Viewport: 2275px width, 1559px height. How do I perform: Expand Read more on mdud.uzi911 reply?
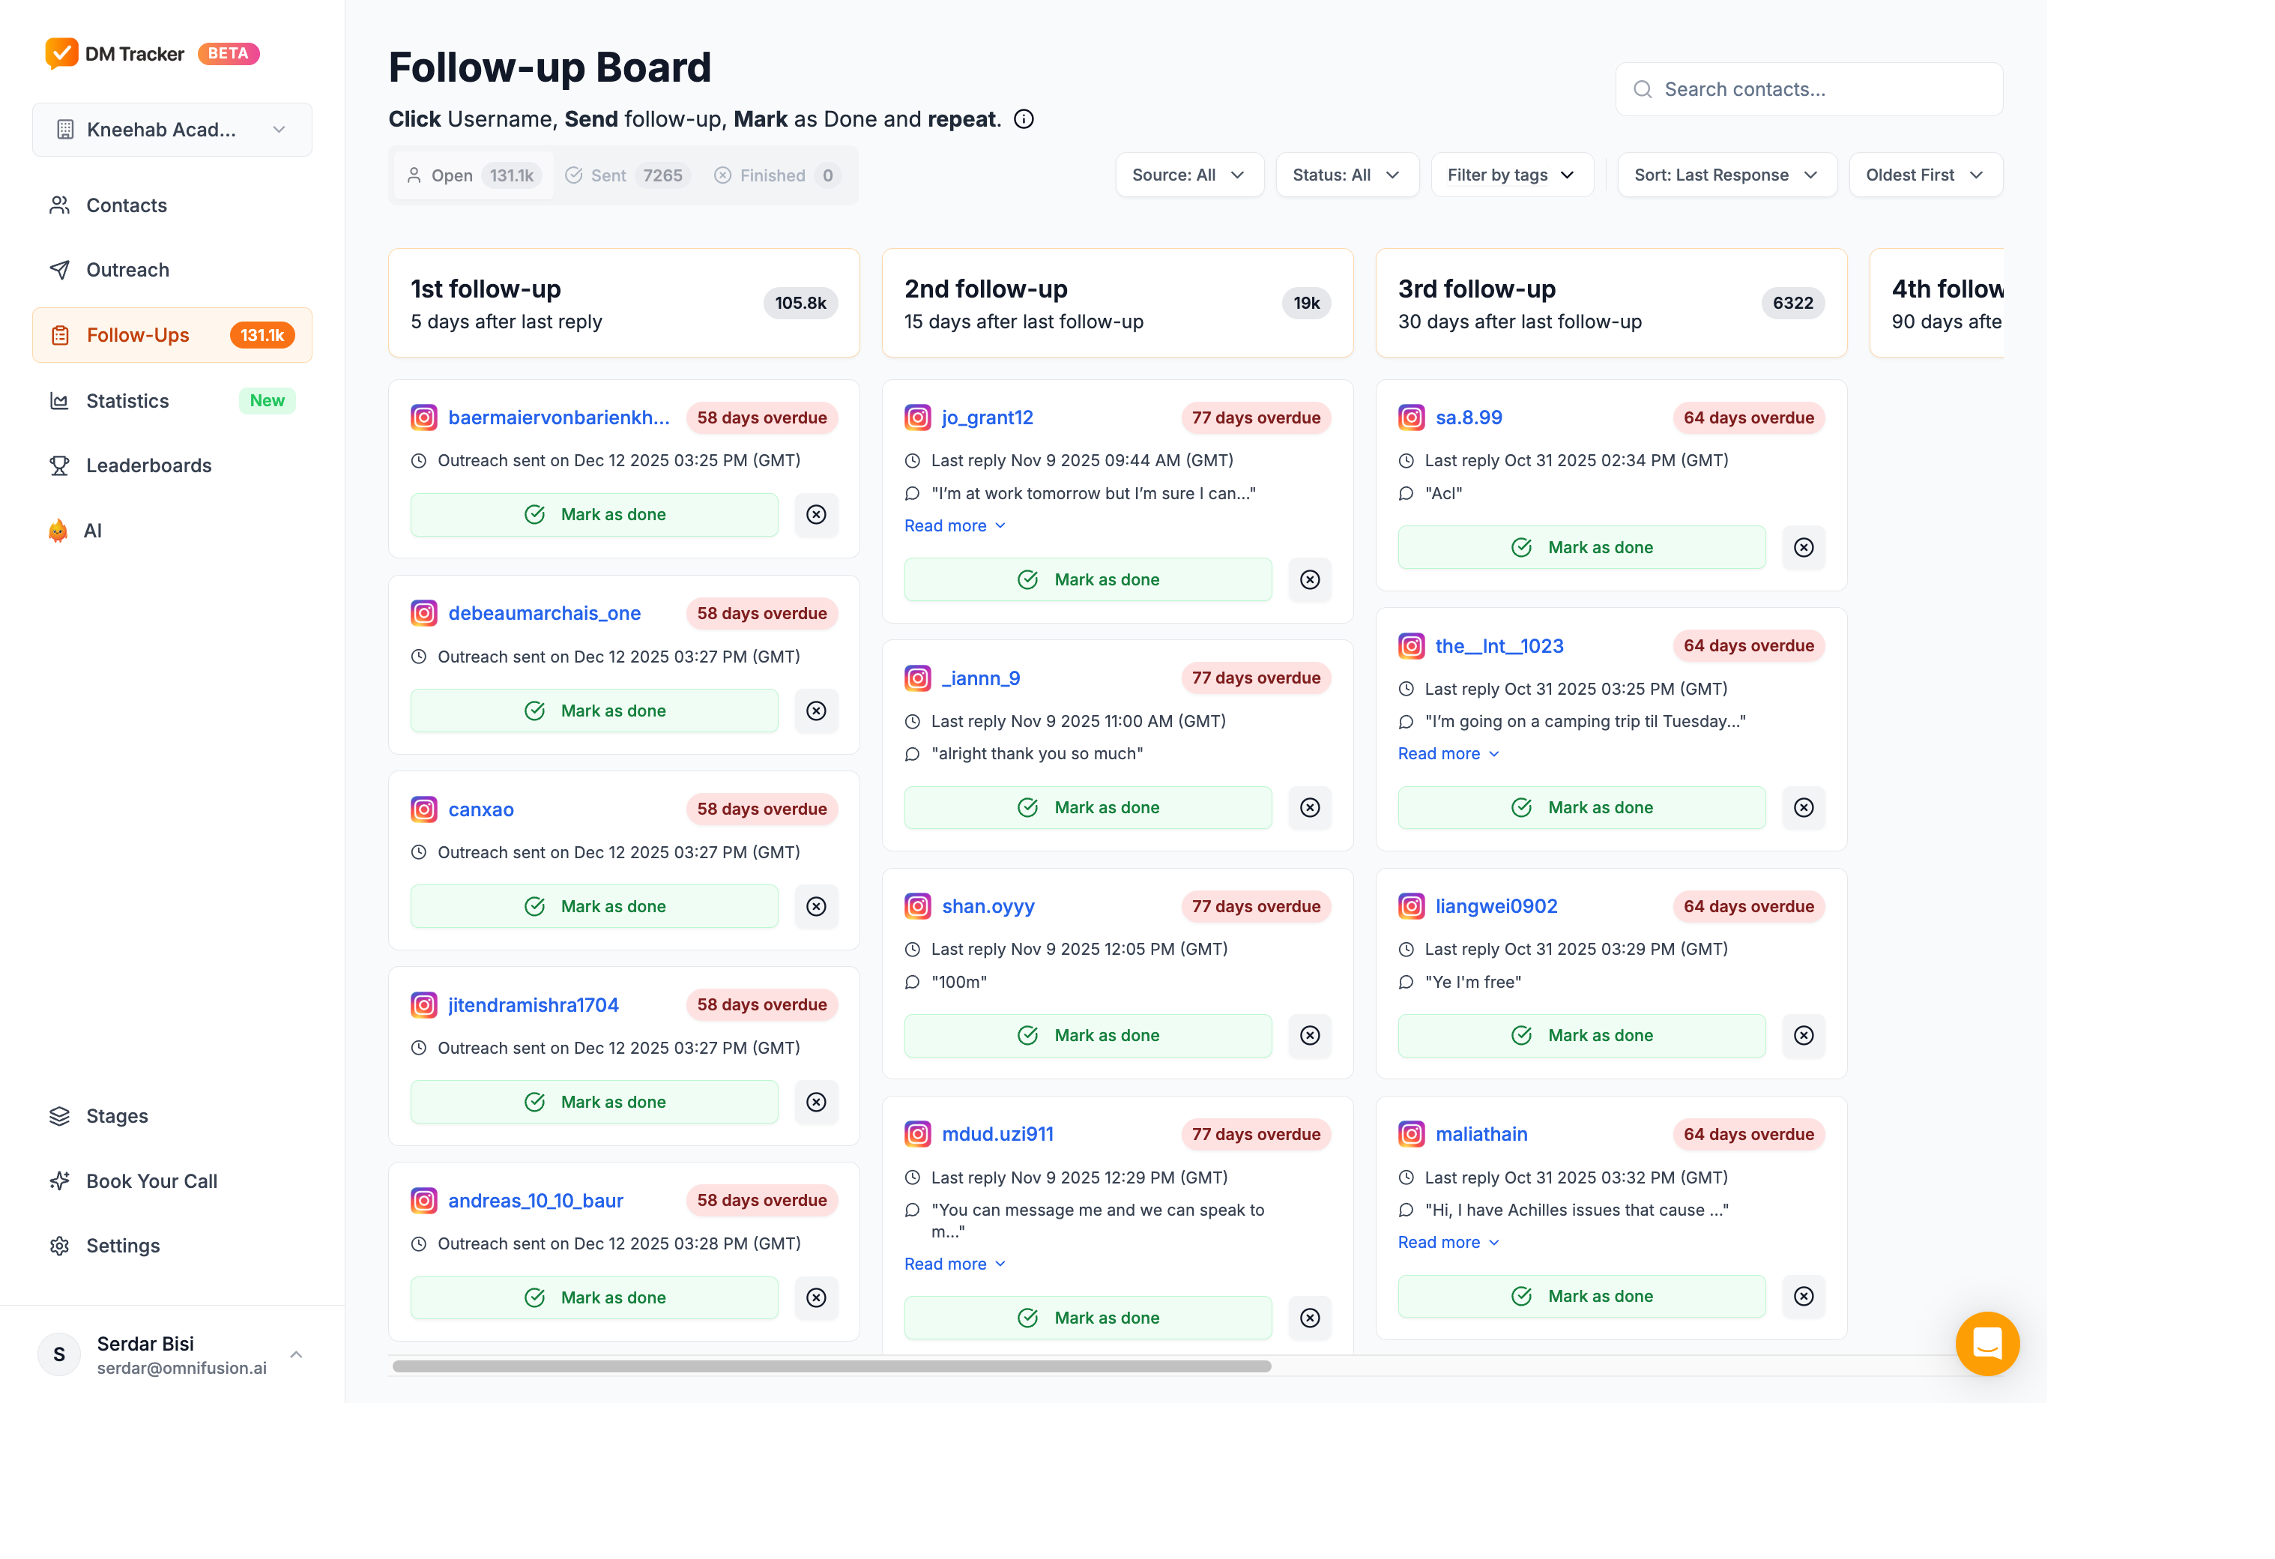[955, 1264]
